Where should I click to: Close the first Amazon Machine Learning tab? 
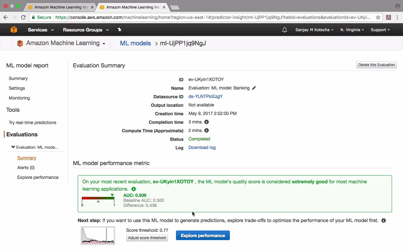point(92,7)
